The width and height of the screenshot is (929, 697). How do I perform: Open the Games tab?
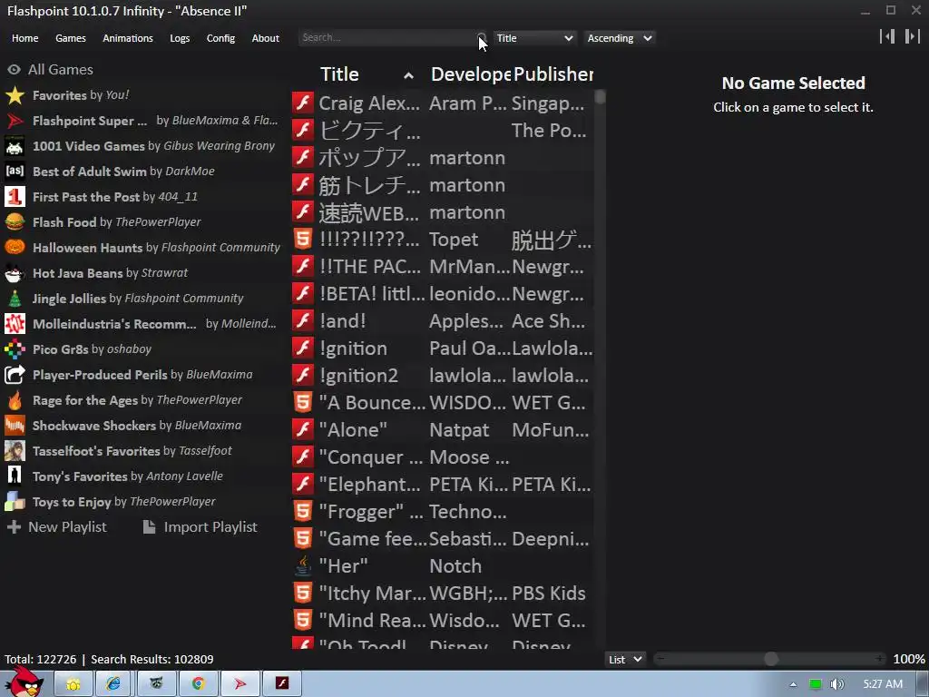(71, 38)
